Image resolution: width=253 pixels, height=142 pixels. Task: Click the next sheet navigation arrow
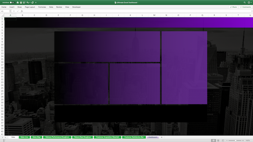click(x=5, y=137)
